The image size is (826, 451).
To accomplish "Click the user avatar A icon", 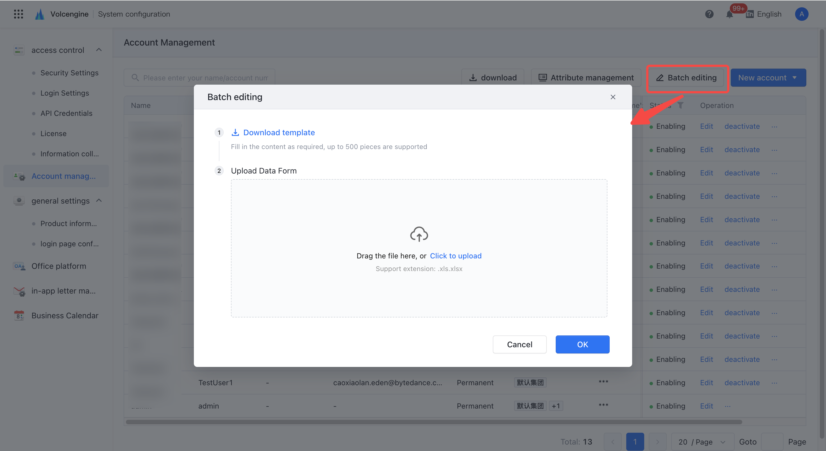I will (801, 14).
